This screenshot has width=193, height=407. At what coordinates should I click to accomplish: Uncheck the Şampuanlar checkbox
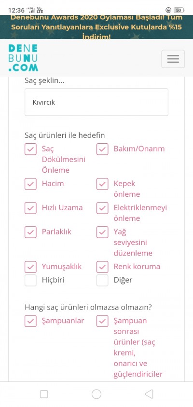click(x=30, y=321)
